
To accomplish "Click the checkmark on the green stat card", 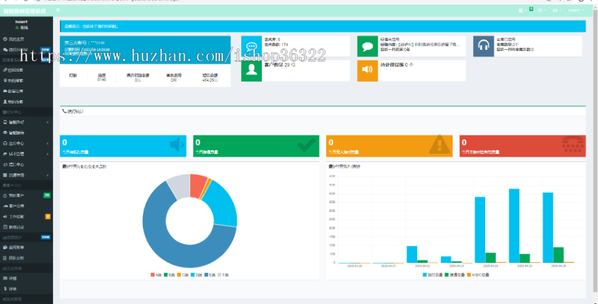I will (x=306, y=144).
